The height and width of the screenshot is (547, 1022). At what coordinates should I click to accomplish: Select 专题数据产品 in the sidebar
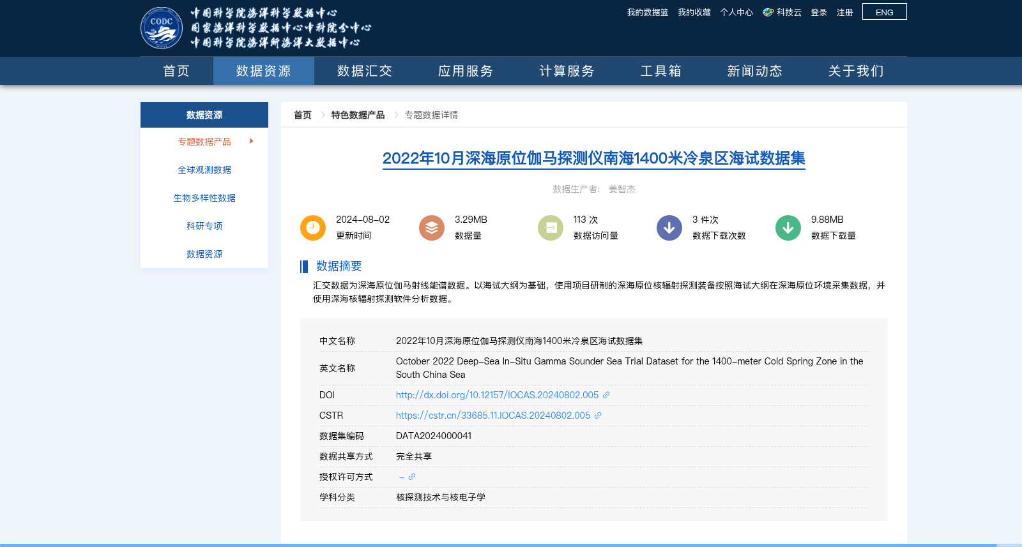(204, 142)
